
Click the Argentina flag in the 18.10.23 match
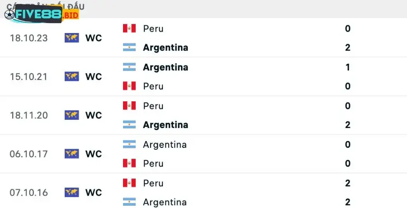coord(129,47)
